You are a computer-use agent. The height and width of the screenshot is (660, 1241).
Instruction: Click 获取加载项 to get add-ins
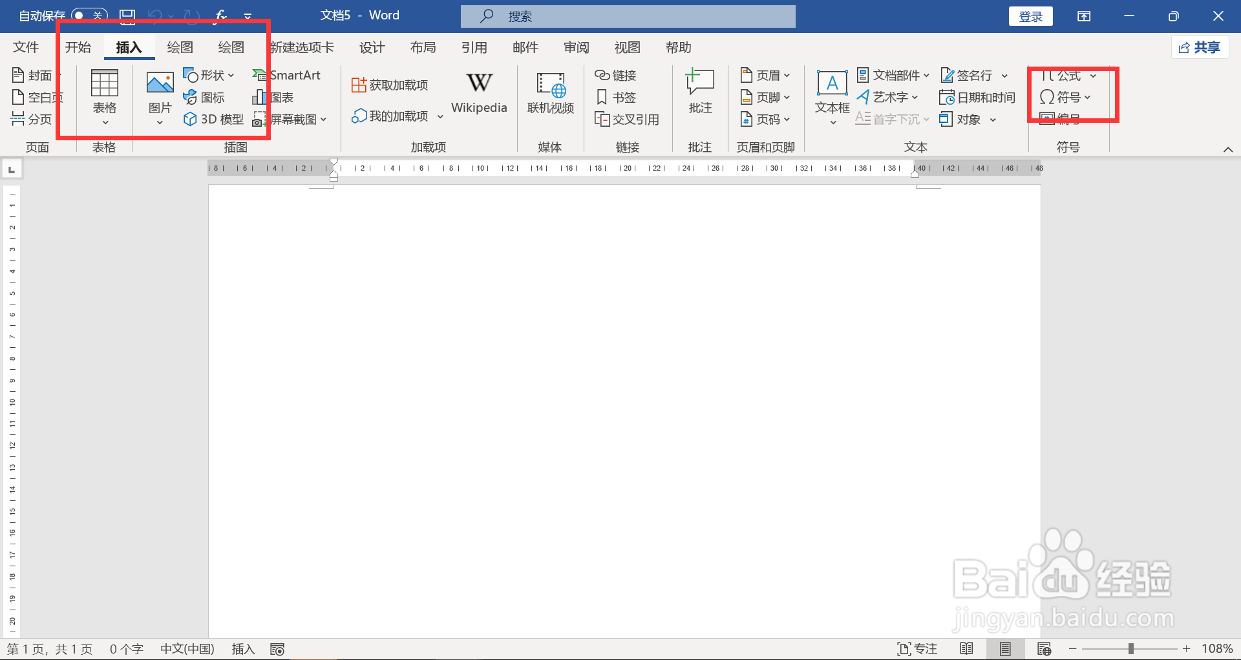[x=390, y=85]
